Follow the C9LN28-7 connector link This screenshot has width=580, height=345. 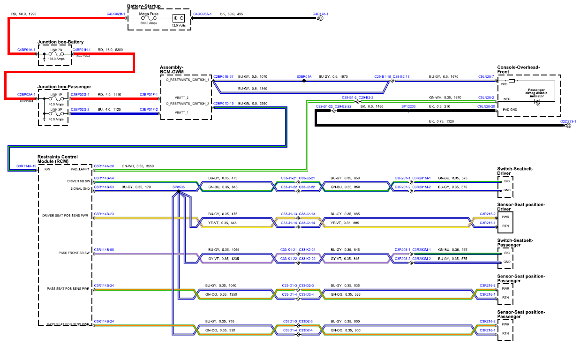[x=486, y=76]
